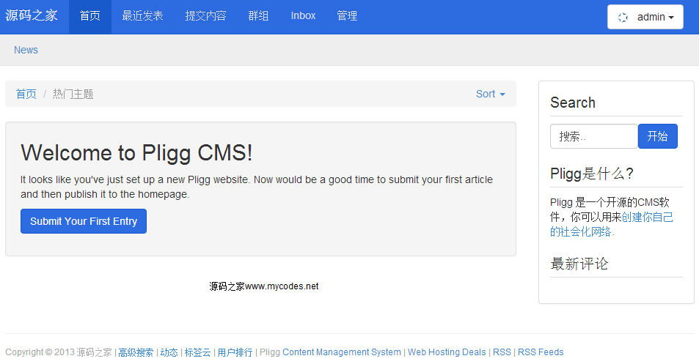Click the Copyright © 2013 源码之家 text
Image resolution: width=699 pixels, height=364 pixels.
[59, 352]
